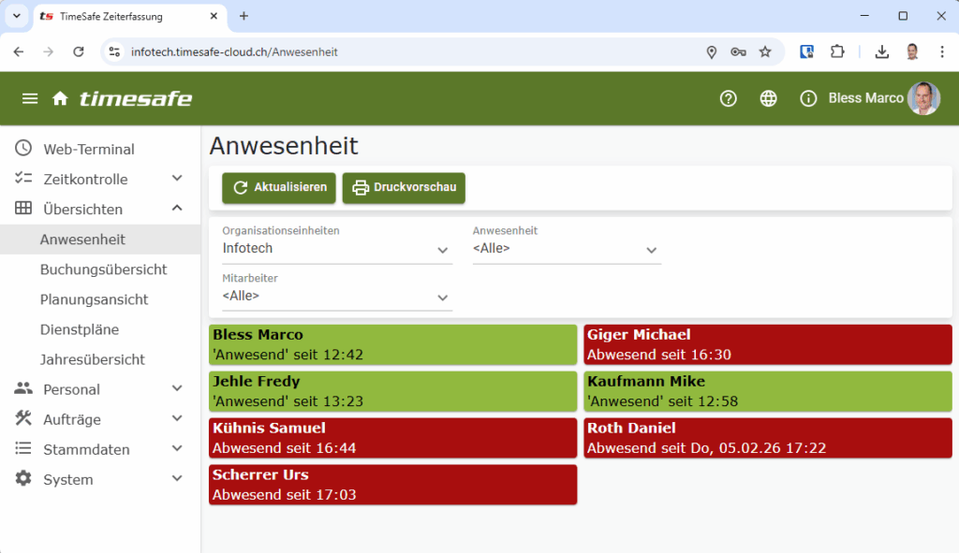
Task: Open the Mitarbeiter dropdown
Action: [336, 297]
